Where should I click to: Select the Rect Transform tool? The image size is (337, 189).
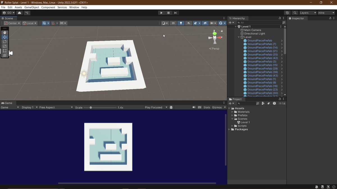[x=5, y=51]
